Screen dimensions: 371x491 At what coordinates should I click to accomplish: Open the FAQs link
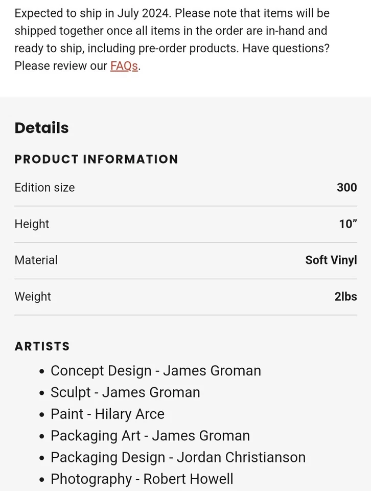pos(124,66)
